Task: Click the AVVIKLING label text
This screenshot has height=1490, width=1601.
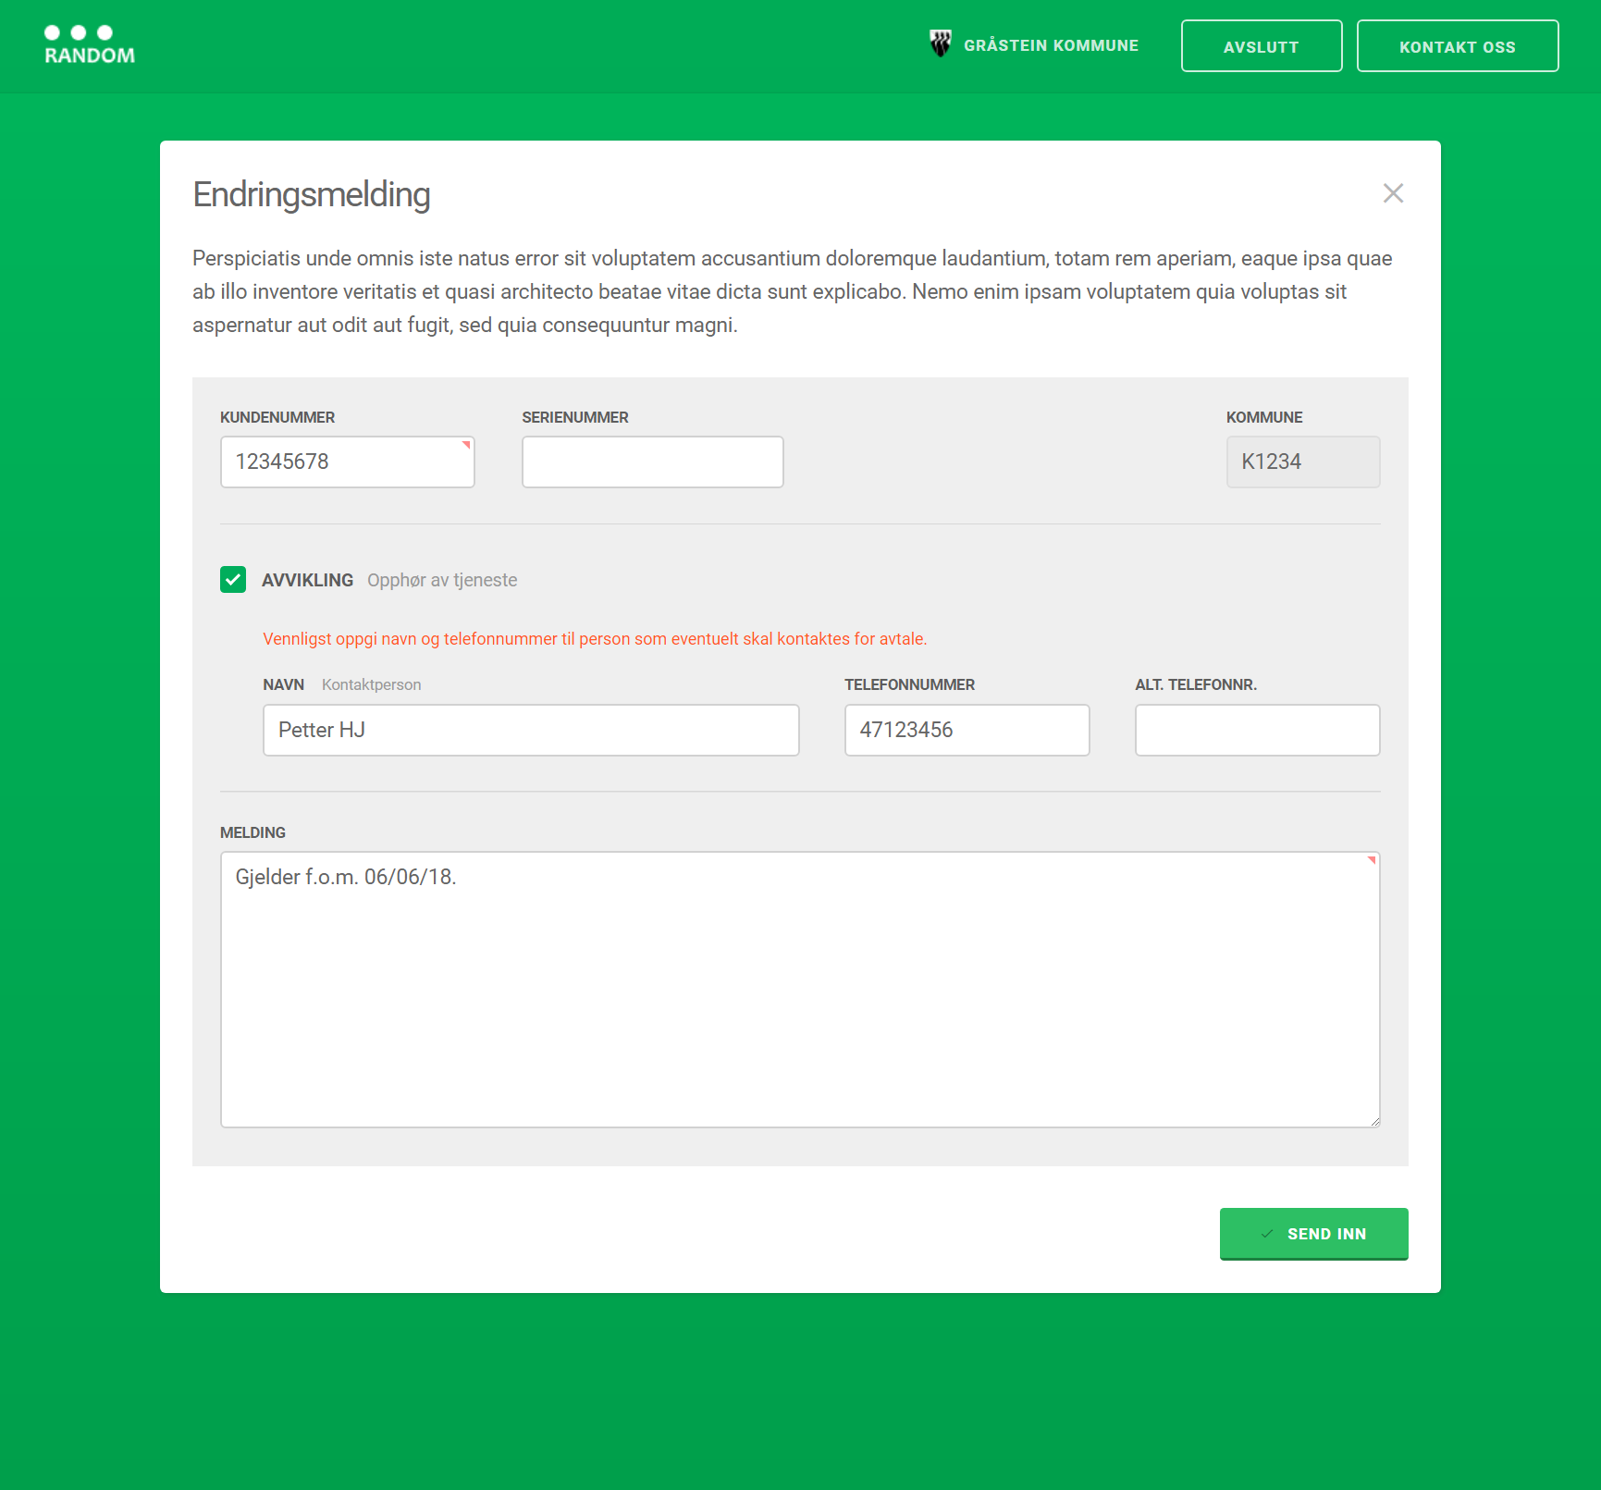Action: 308,580
